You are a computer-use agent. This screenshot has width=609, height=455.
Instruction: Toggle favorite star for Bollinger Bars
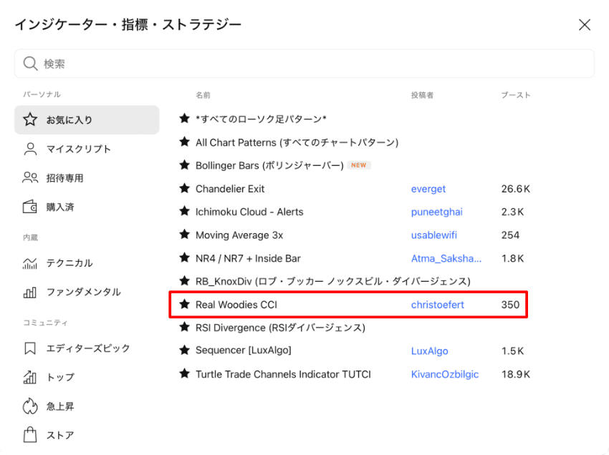click(x=184, y=165)
